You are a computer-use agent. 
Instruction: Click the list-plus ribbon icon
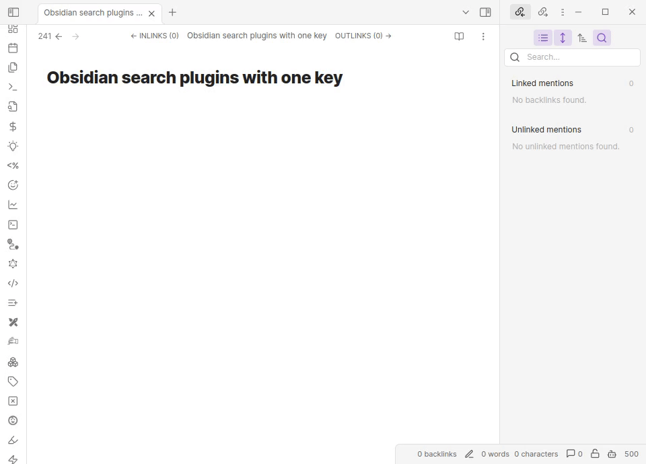tap(13, 303)
